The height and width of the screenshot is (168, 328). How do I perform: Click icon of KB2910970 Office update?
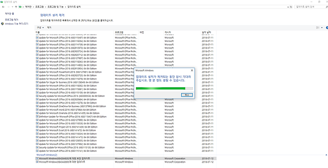pyautogui.click(x=37, y=48)
